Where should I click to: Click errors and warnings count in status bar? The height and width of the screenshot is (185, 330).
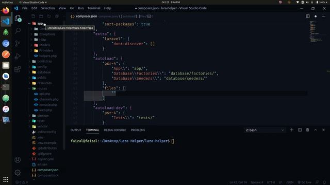[22, 182]
